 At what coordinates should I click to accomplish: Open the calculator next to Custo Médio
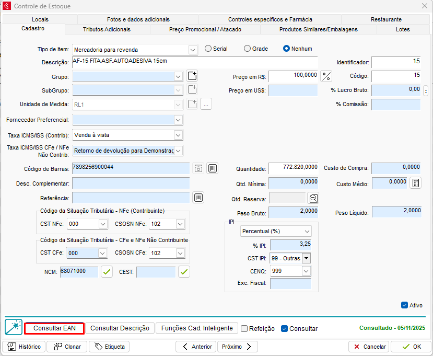[416, 183]
